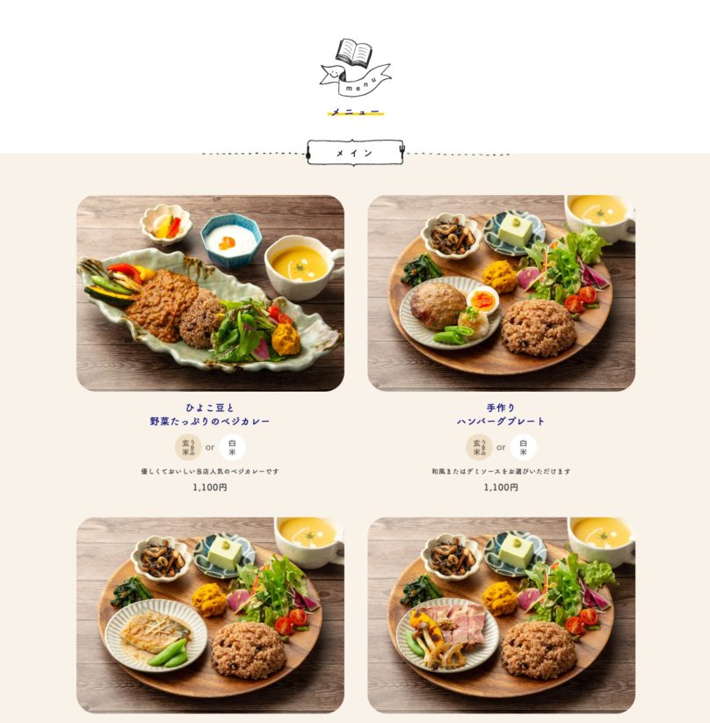The height and width of the screenshot is (723, 710).
Task: Click the メニュー heading with yellow underline
Action: click(x=355, y=112)
